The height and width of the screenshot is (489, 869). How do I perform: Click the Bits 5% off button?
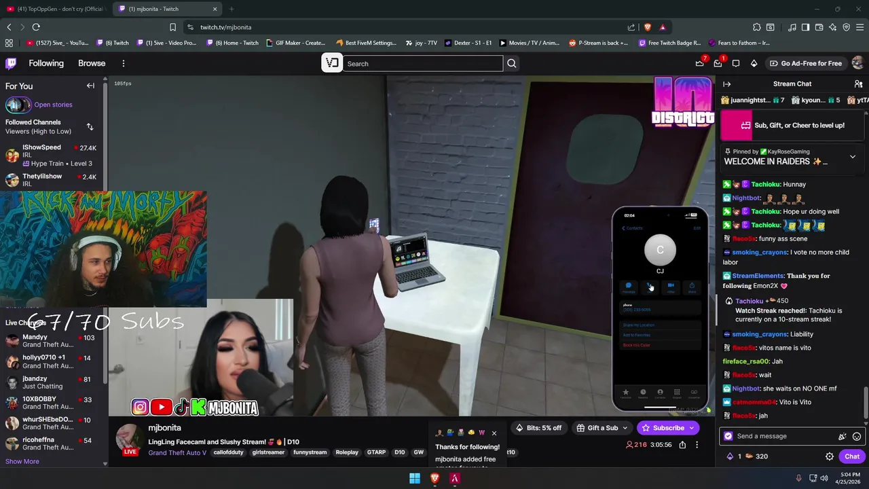point(539,428)
